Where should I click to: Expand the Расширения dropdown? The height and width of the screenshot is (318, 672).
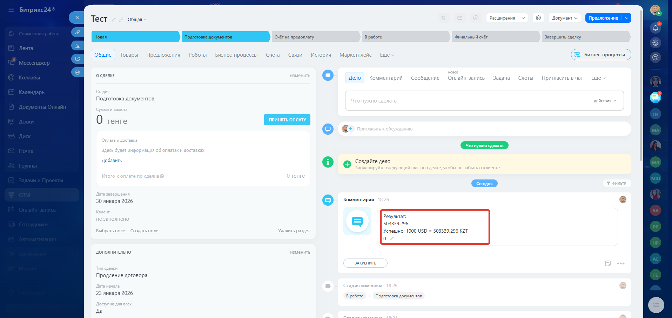click(x=523, y=18)
